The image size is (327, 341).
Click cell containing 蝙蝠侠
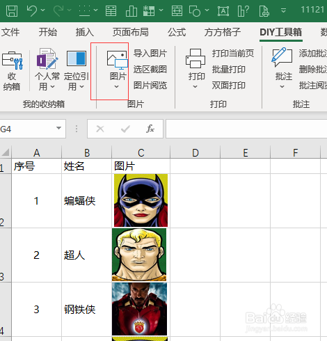[87, 200]
